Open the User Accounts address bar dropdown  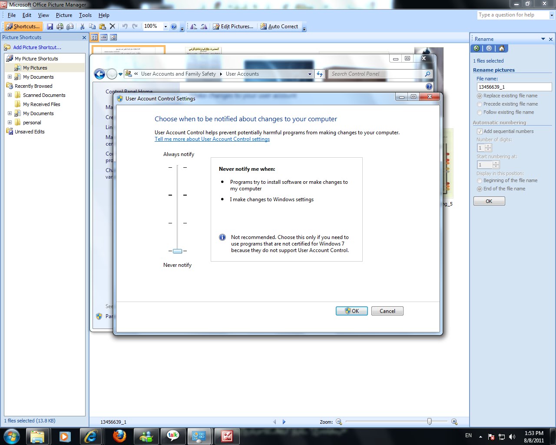coord(309,74)
